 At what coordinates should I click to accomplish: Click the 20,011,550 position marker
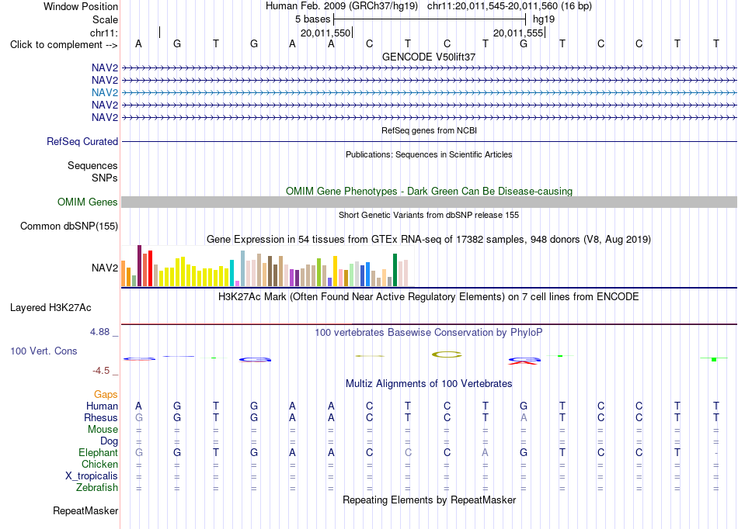pyautogui.click(x=325, y=33)
